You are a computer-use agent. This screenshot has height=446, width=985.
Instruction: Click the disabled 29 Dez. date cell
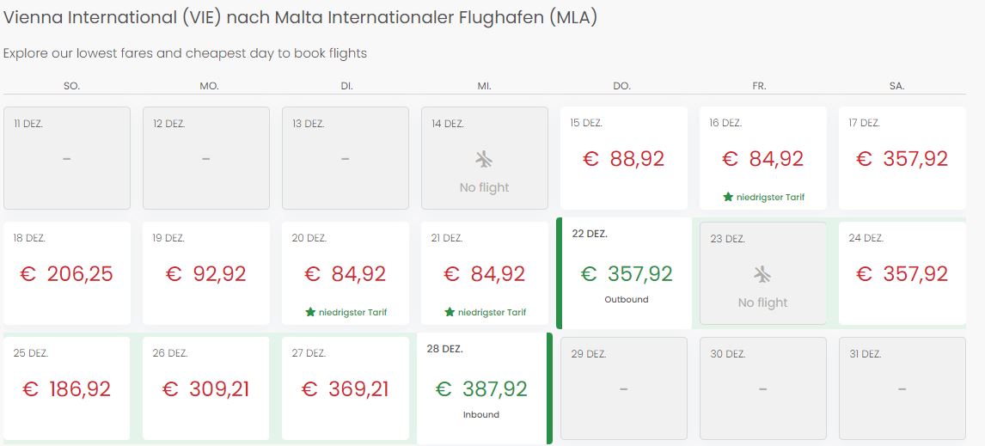(x=624, y=388)
